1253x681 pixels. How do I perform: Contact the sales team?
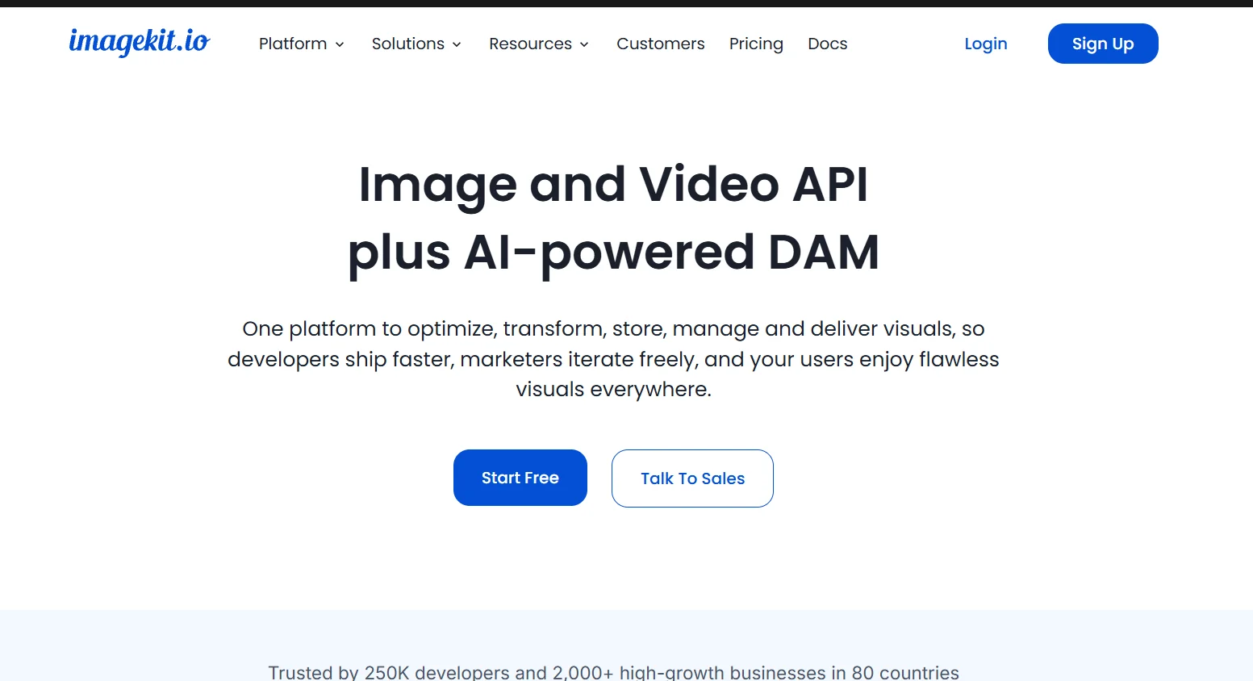[x=691, y=478]
